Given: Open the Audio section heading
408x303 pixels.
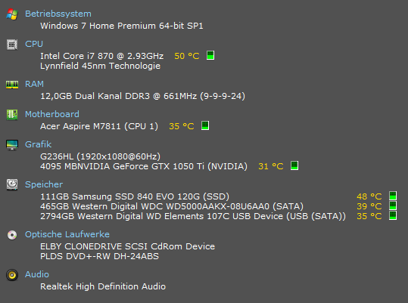Looking at the screenshot, I should pos(37,274).
